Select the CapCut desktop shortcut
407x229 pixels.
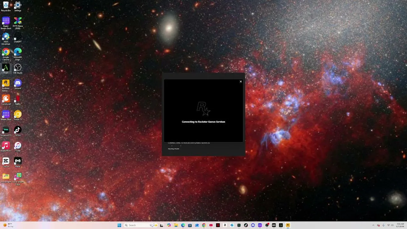[x=6, y=163]
